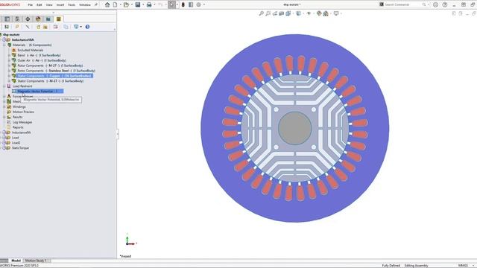Click the Help question mark icon
Screen dimensions: 477x268
pos(445,4)
